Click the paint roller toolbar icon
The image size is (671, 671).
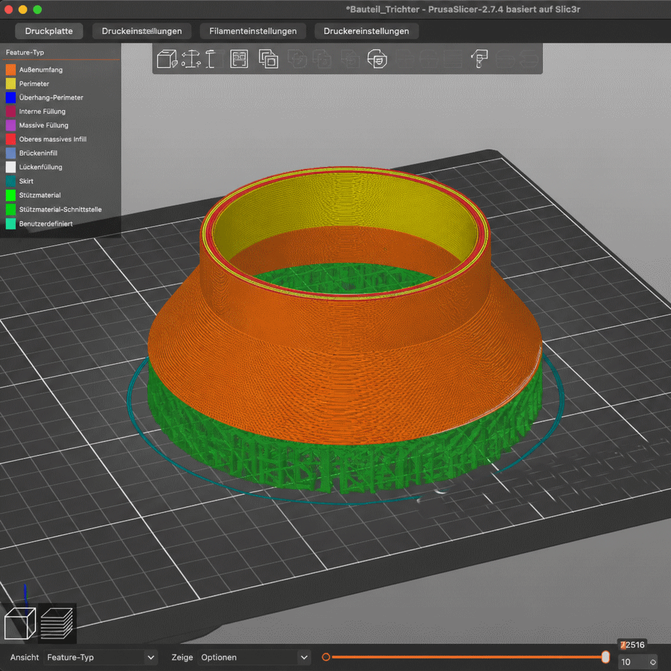[x=479, y=59]
